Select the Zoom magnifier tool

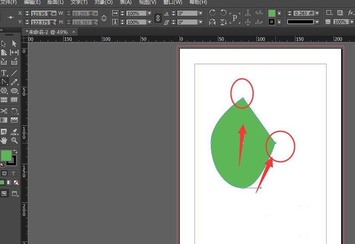(14, 140)
